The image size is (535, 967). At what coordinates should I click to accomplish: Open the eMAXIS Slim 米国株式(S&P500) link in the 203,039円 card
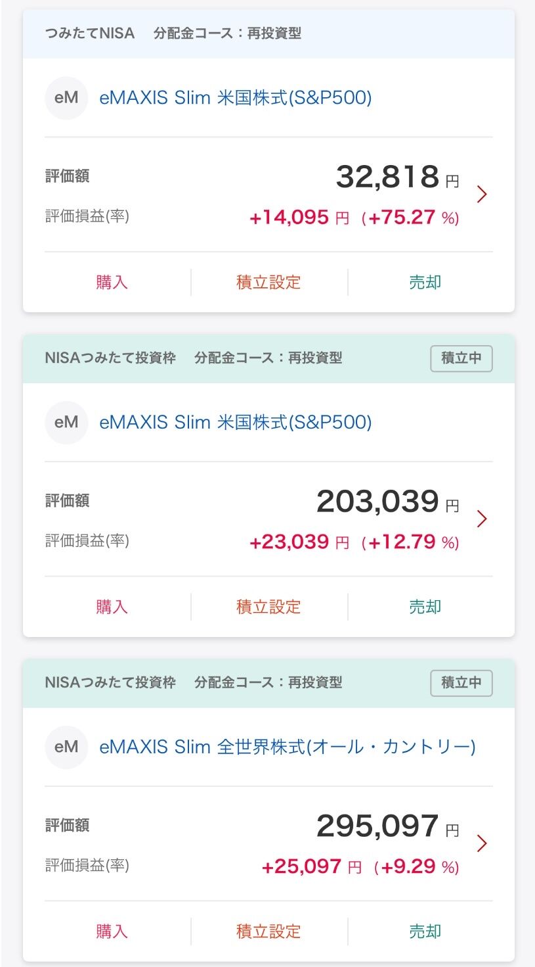pyautogui.click(x=236, y=422)
